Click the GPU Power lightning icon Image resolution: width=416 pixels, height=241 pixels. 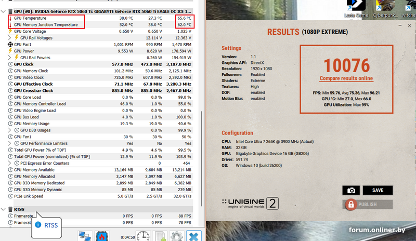coord(10,51)
